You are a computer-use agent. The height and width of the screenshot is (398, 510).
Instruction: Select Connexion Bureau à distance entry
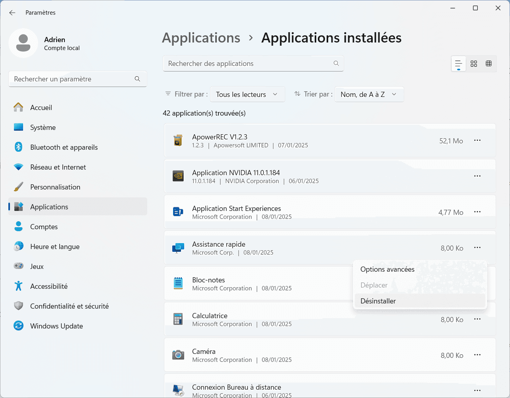coord(330,386)
